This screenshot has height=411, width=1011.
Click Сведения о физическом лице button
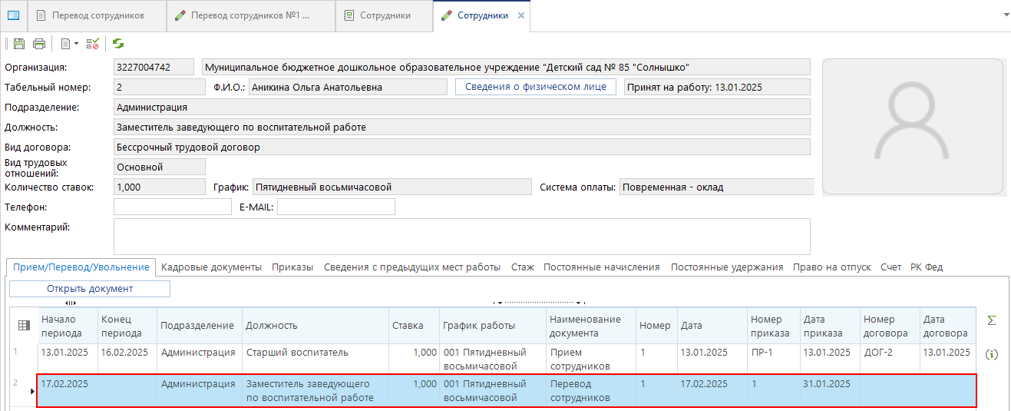click(536, 87)
